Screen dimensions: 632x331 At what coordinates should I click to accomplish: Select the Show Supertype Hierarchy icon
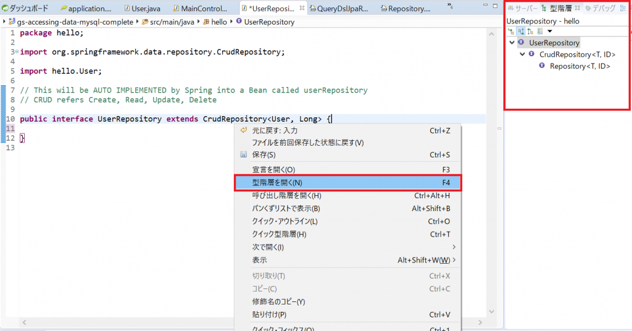[520, 31]
